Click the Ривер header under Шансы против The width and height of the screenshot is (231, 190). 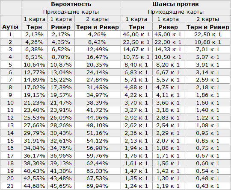168,27
